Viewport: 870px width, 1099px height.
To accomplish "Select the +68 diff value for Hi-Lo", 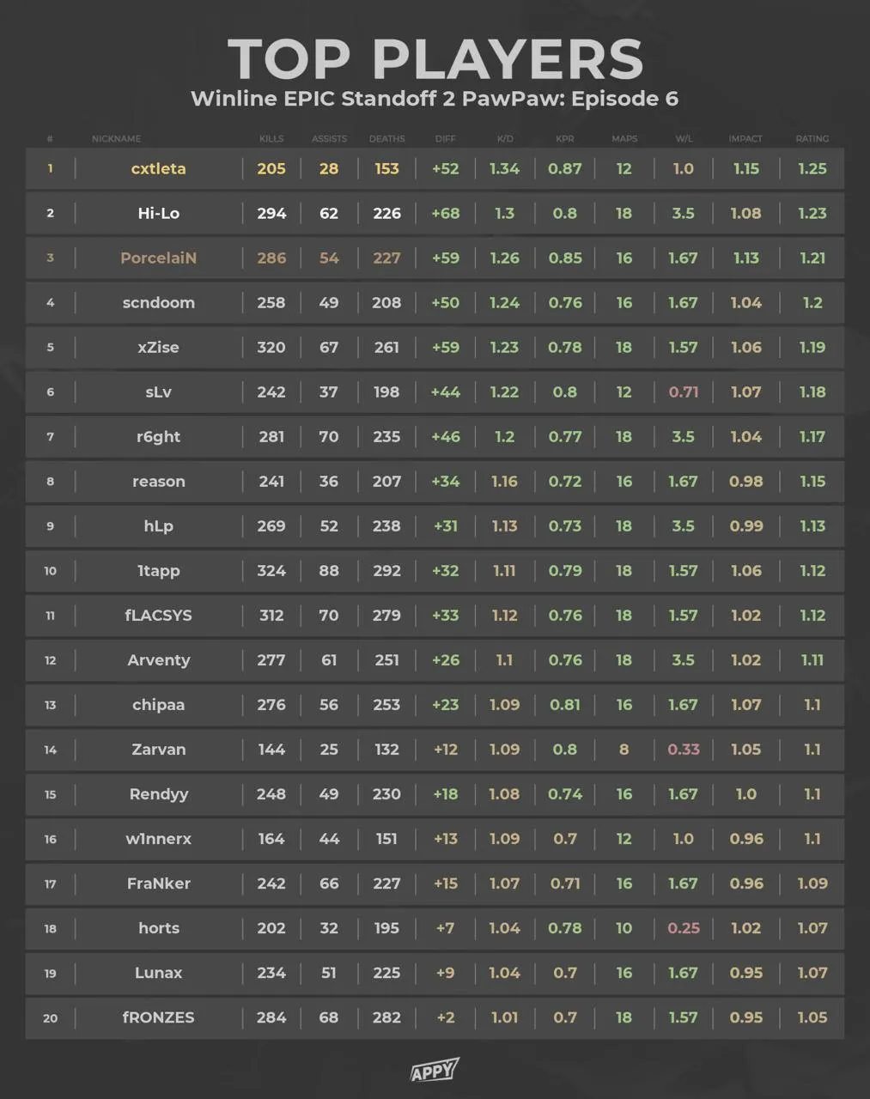I will (x=445, y=214).
